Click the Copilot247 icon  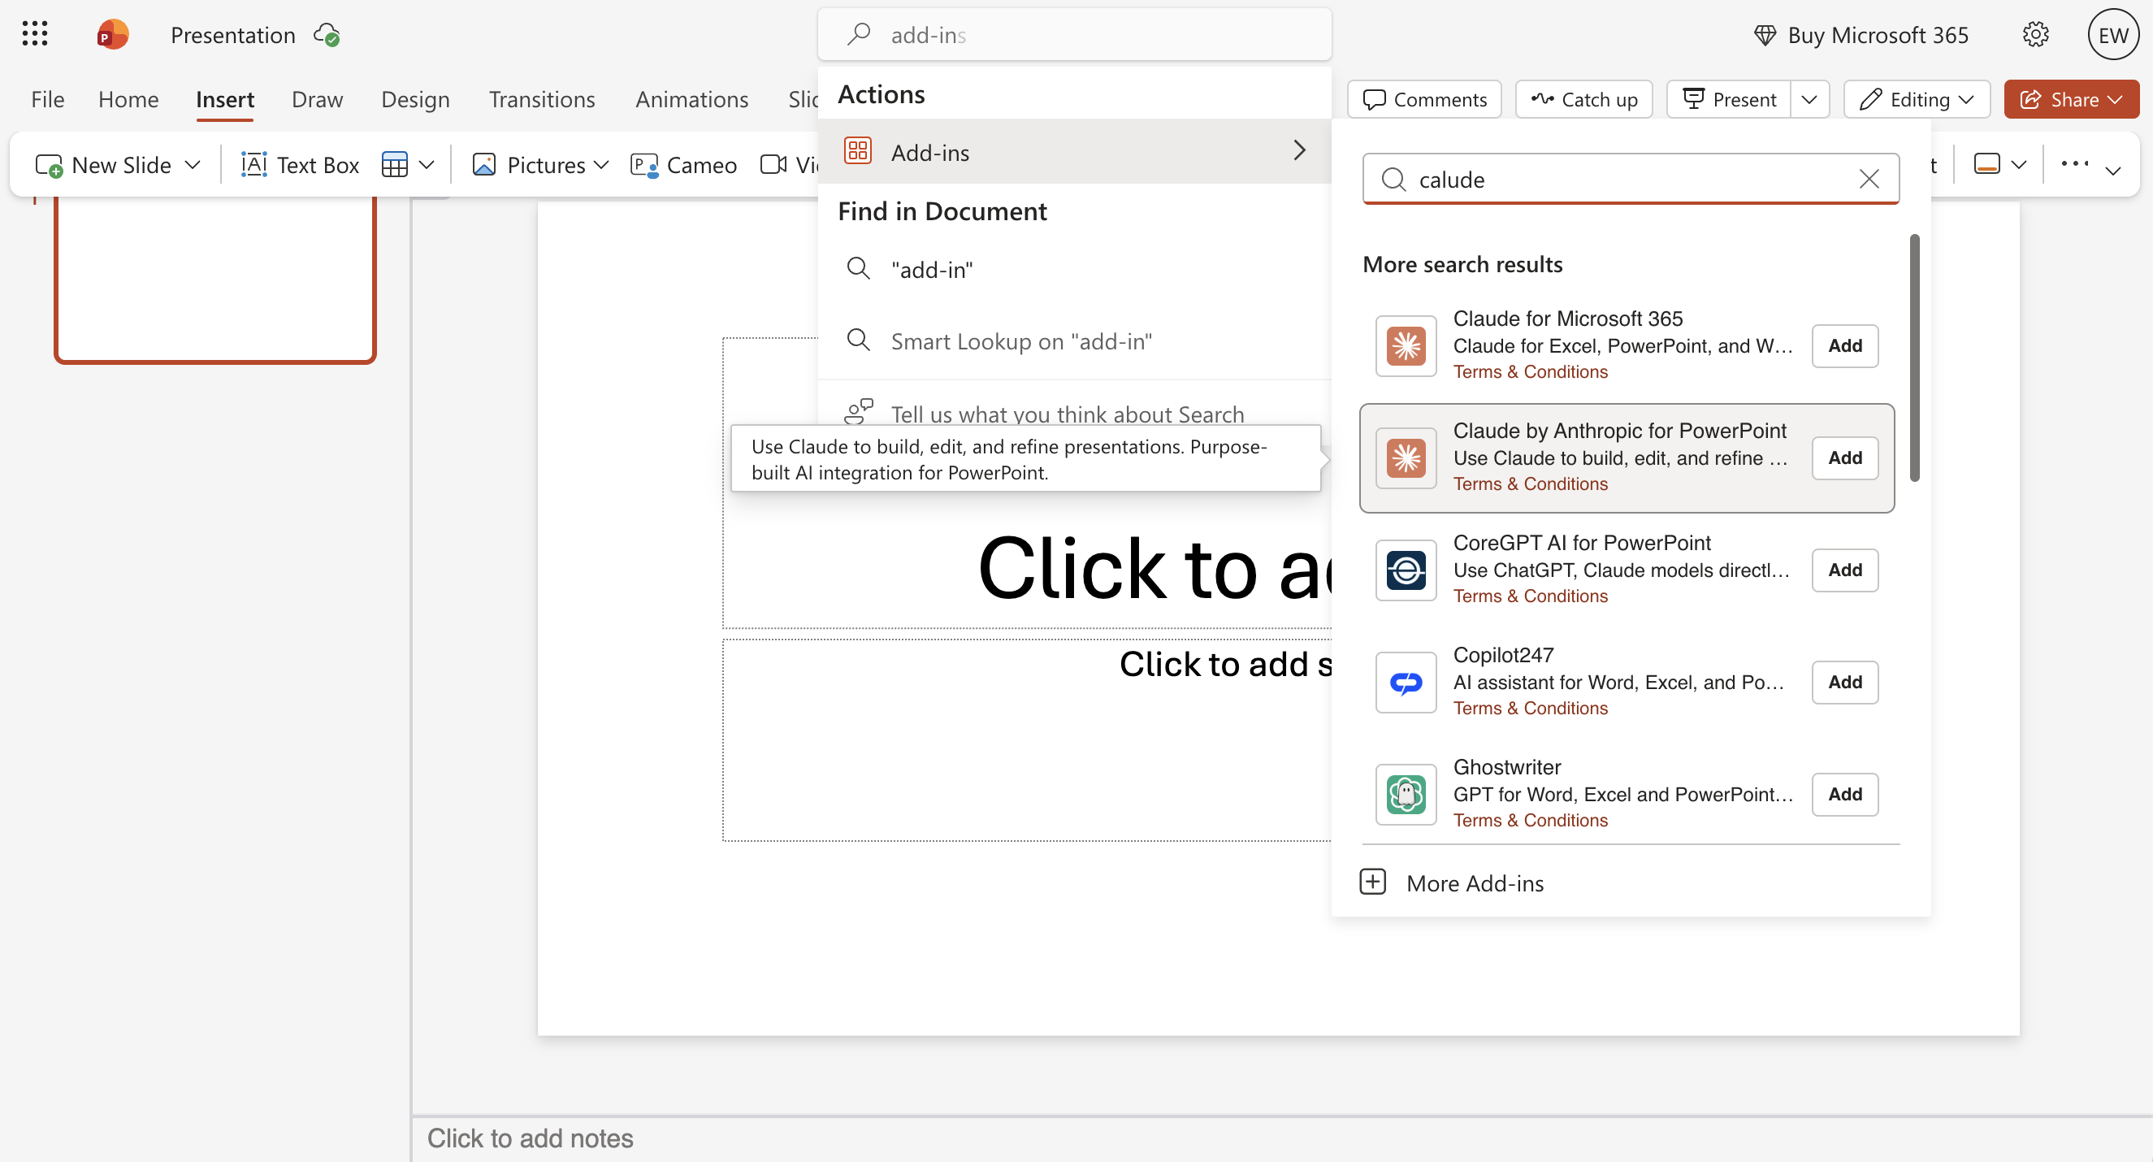coord(1406,682)
